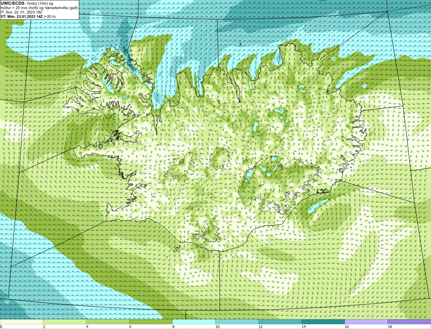Click the purple swatch above 18
Screen dimensions: 431x329
(409, 322)
